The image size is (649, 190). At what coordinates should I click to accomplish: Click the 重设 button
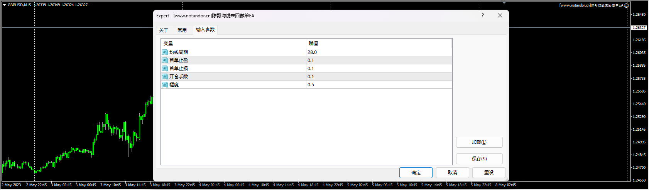pyautogui.click(x=489, y=173)
